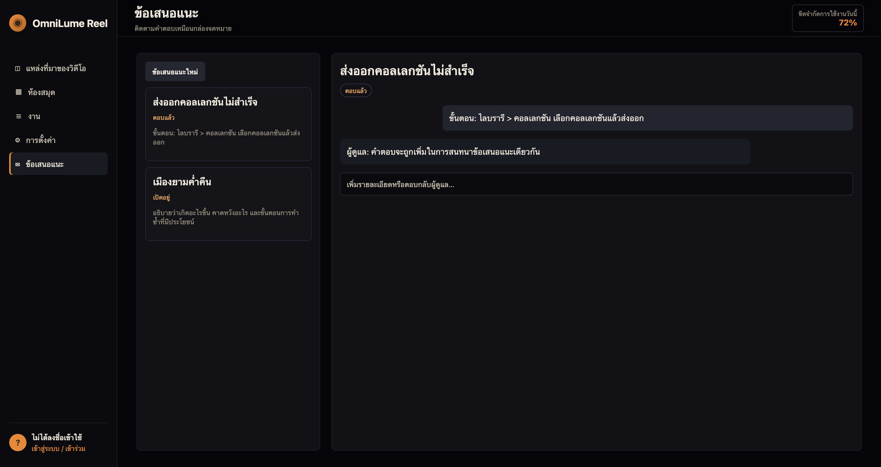The width and height of the screenshot is (881, 467).
Task: Click the อธิบายว่าเกิดอะไรขึ้น description text
Action: [x=226, y=217]
